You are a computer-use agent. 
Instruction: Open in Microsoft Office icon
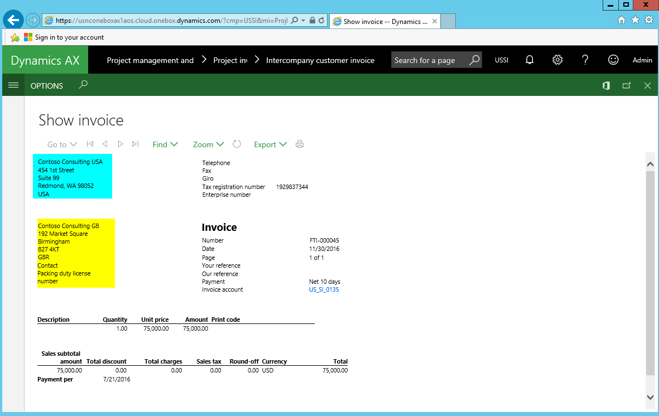click(606, 86)
